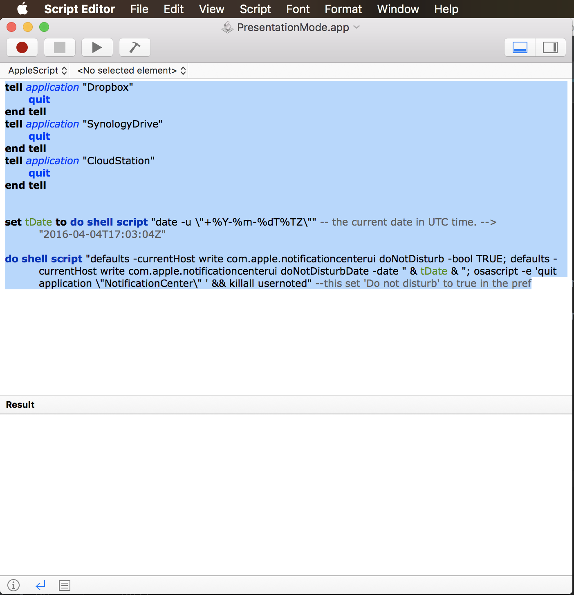
Task: Click the quit command under CloudStation
Action: tap(39, 173)
